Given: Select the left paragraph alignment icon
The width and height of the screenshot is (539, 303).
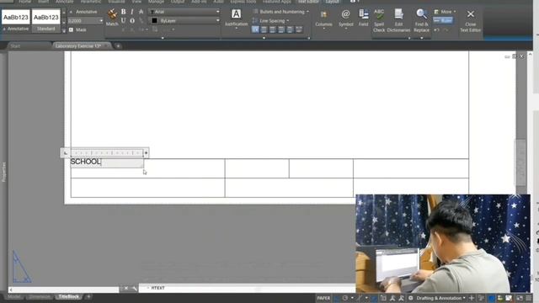Looking at the screenshot, I should (x=264, y=30).
